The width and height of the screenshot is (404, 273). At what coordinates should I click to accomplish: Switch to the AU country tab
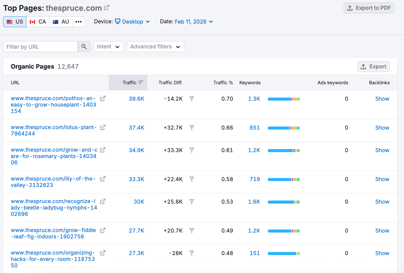click(x=61, y=22)
